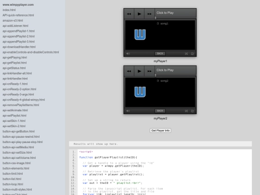Open api-onReady-4-global-wimpy.html link
Image resolution: width=260 pixels, height=195 pixels.
pos(24,100)
